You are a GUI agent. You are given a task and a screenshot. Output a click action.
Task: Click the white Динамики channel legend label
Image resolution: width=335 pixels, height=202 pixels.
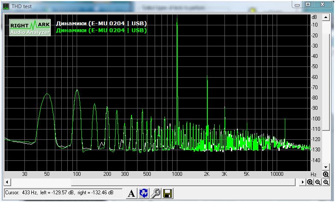coord(102,24)
